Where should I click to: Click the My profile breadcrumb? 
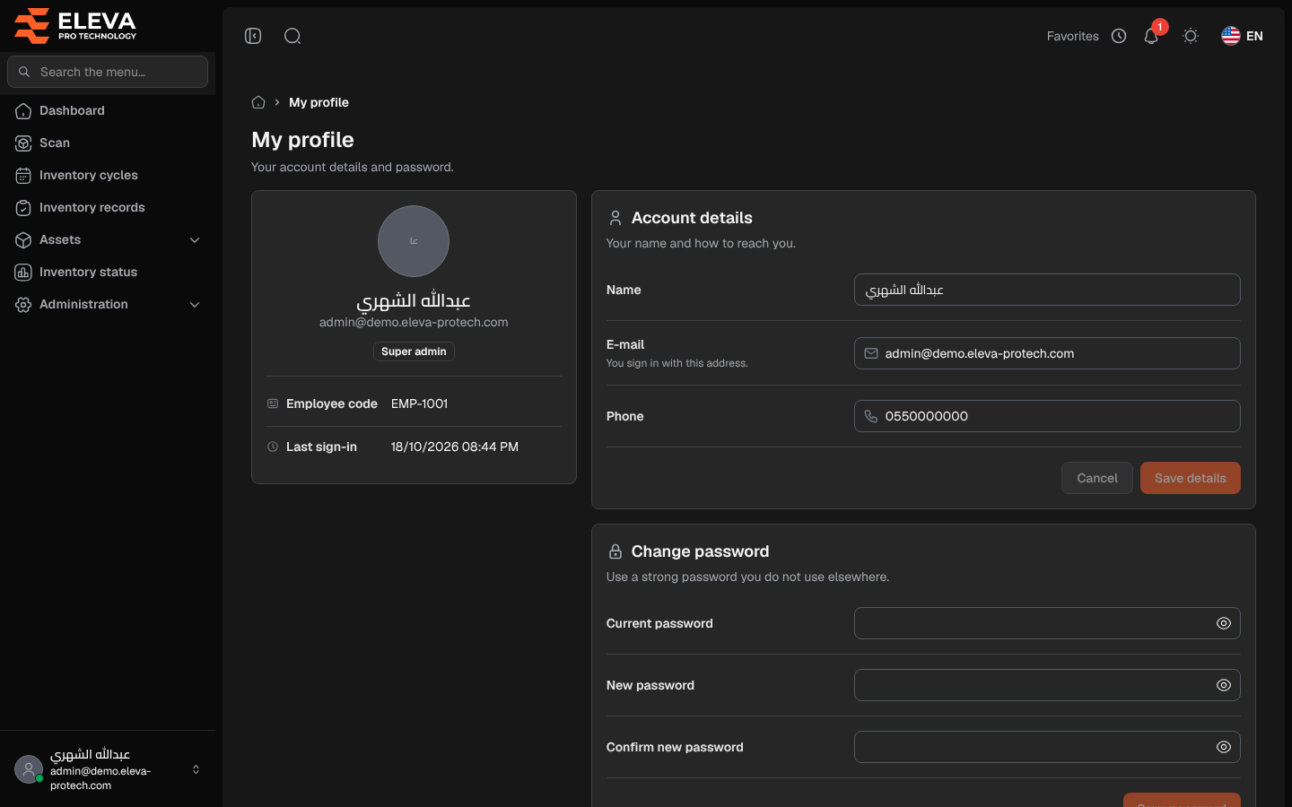(x=319, y=102)
